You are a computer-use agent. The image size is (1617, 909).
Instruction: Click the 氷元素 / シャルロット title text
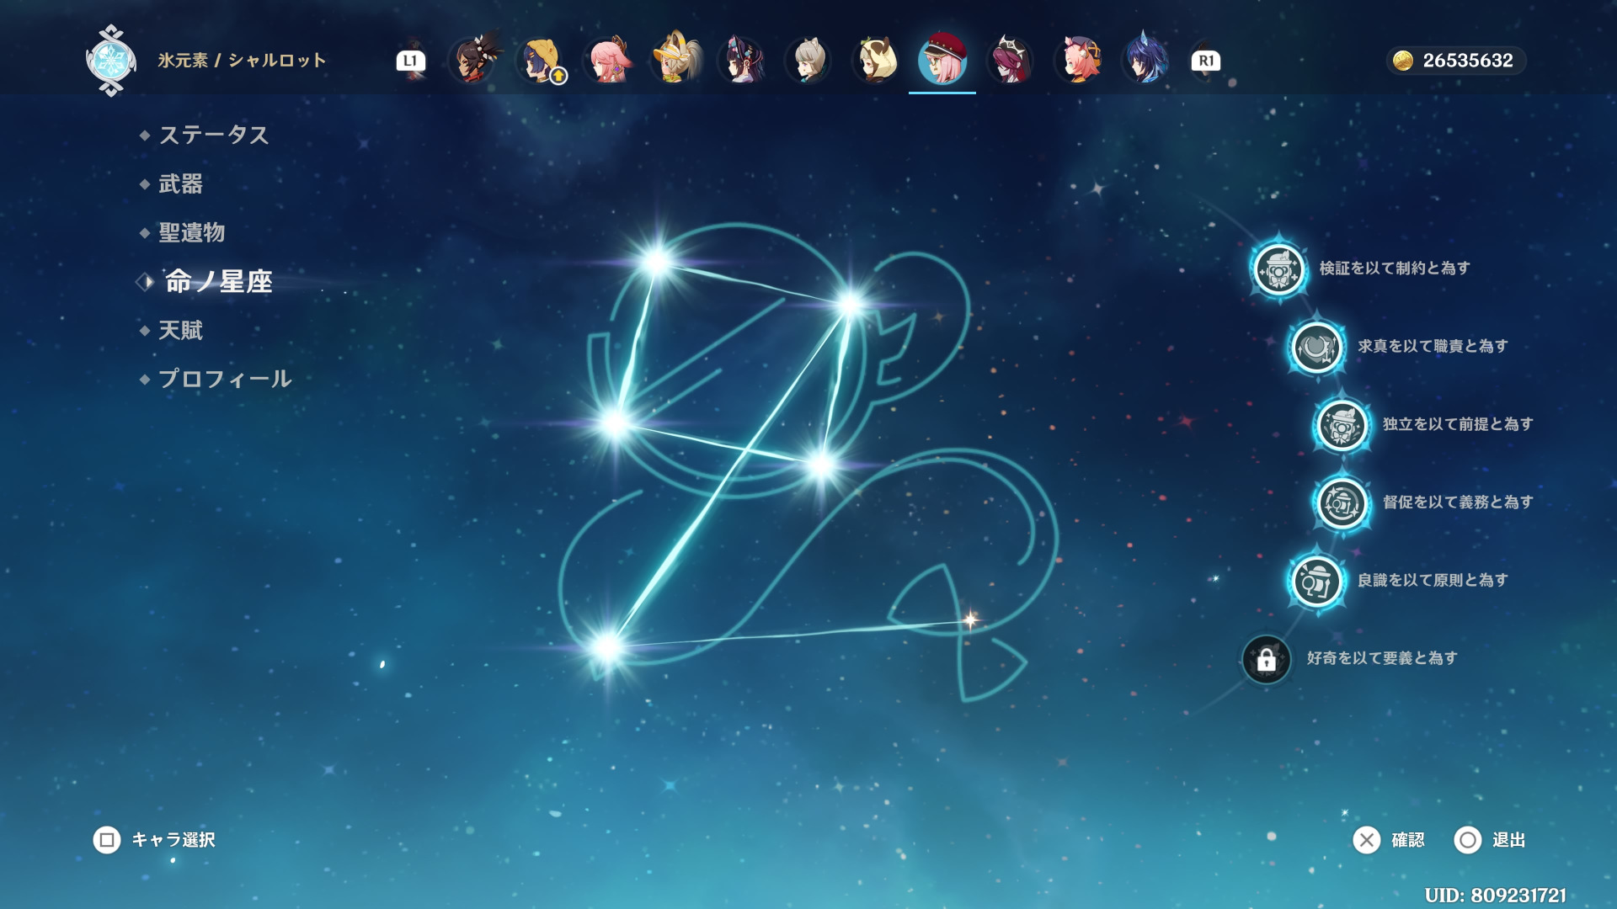click(242, 61)
